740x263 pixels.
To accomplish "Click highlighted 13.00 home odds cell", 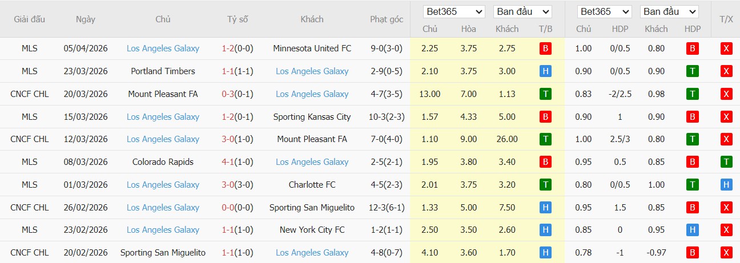I will click(x=429, y=94).
